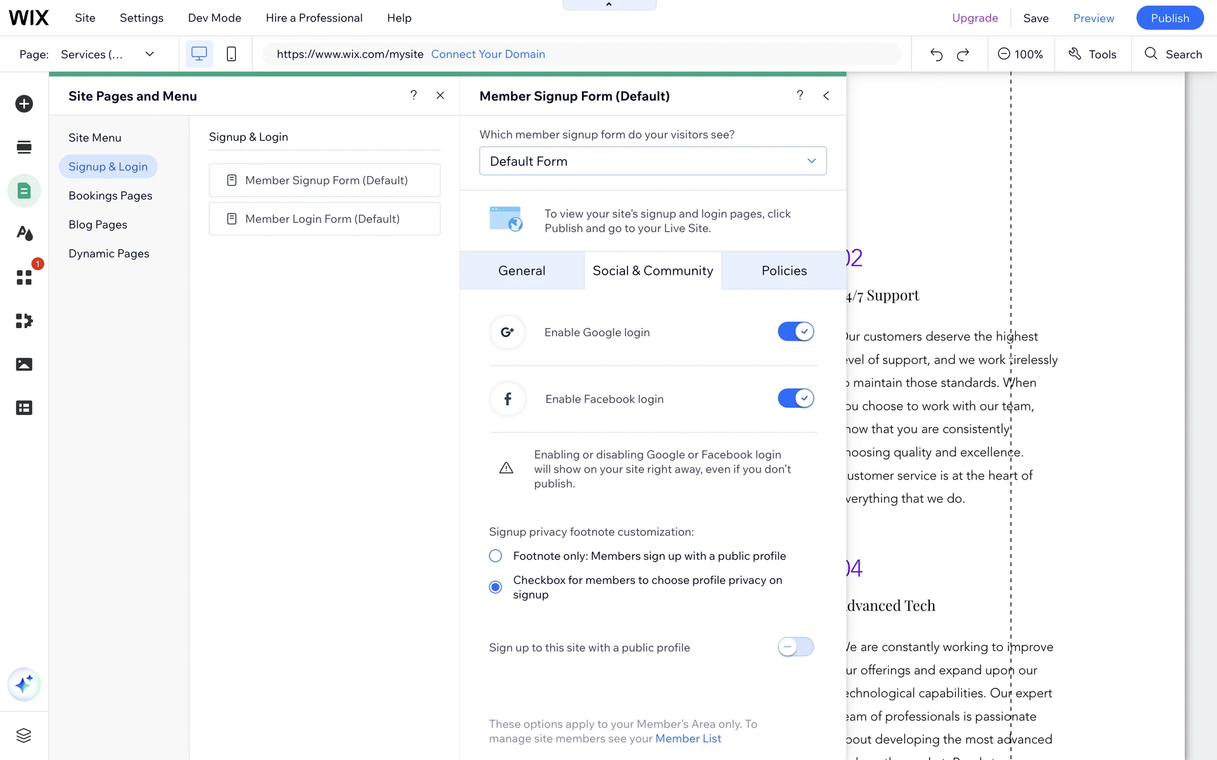Collapse the signup form panel with the back chevron
Image resolution: width=1217 pixels, height=760 pixels.
pyautogui.click(x=826, y=96)
